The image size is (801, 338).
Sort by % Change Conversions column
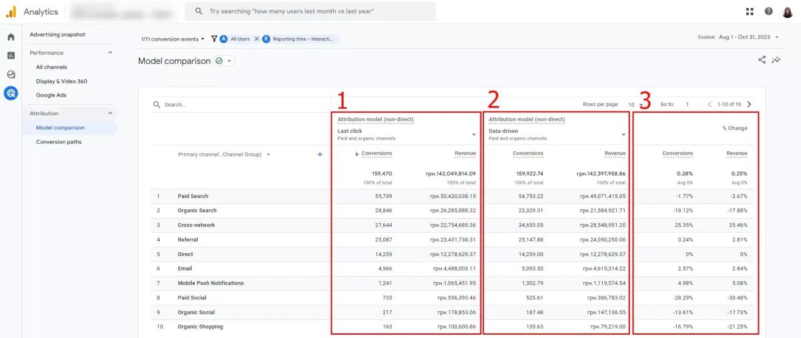coord(678,153)
